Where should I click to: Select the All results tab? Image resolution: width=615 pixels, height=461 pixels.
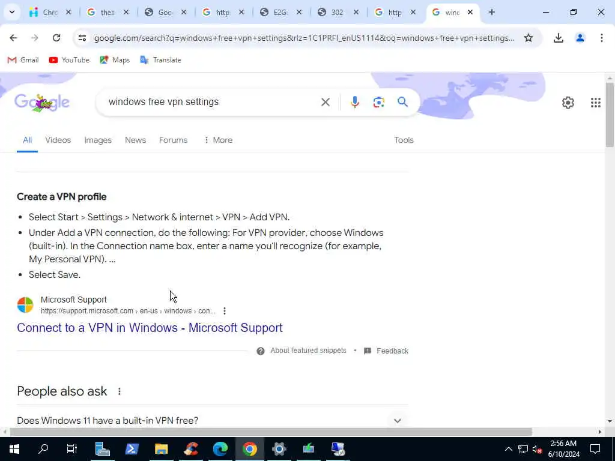point(27,140)
